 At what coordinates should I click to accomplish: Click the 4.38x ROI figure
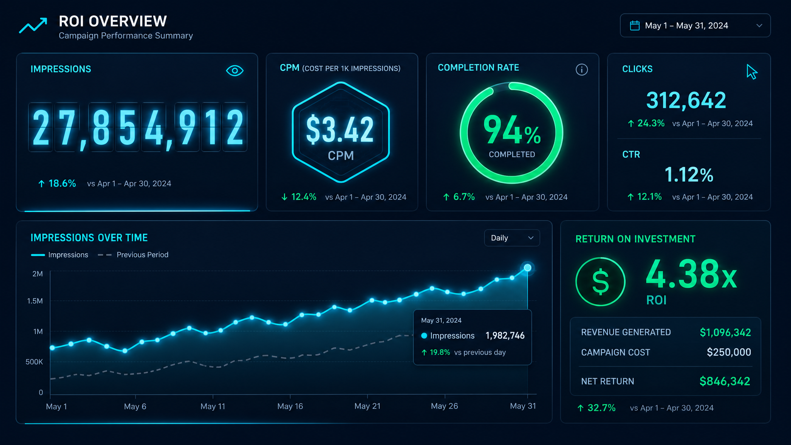point(691,274)
